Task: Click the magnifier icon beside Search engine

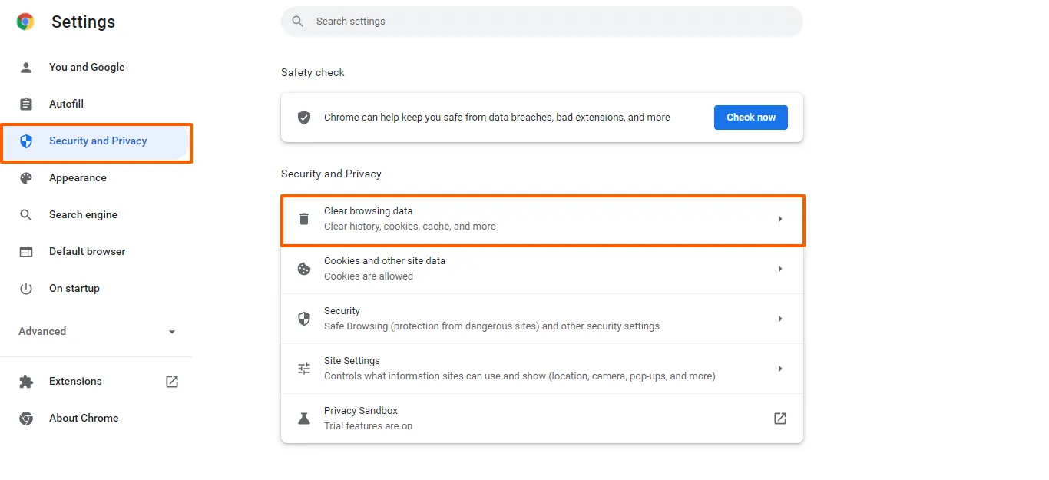Action: (x=26, y=215)
